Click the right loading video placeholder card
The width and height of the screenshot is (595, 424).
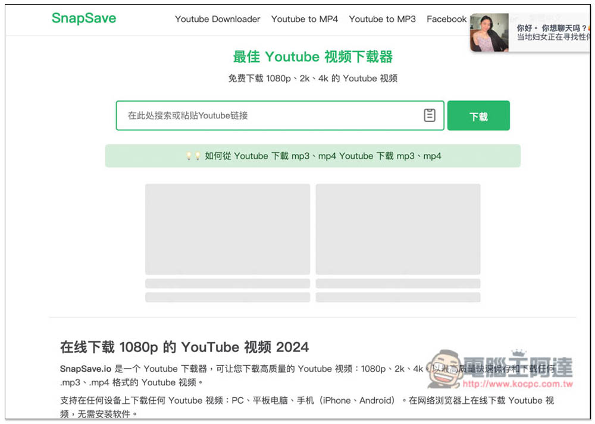(398, 229)
